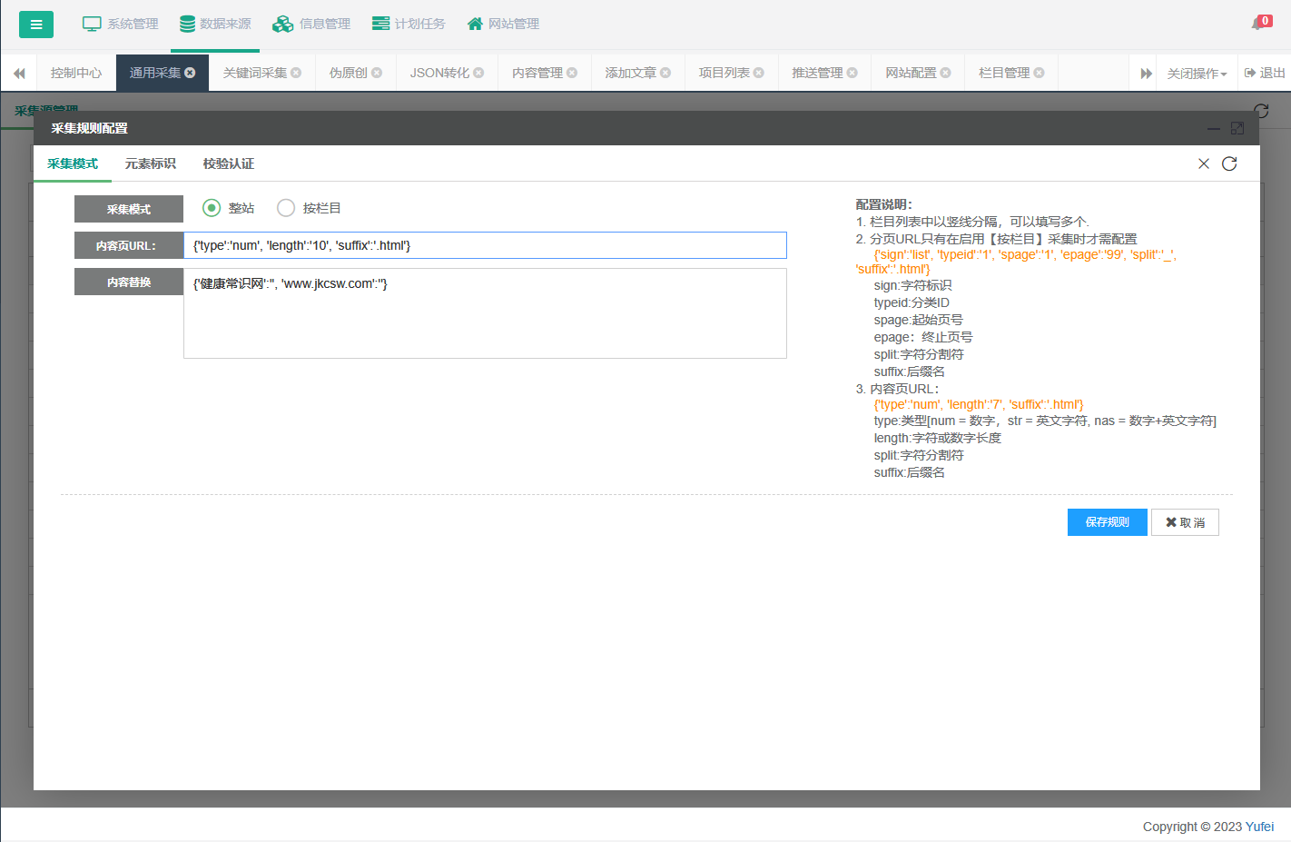Viewport: 1291px width, 842px height.
Task: Open 网站管理 top menu
Action: pos(503,24)
